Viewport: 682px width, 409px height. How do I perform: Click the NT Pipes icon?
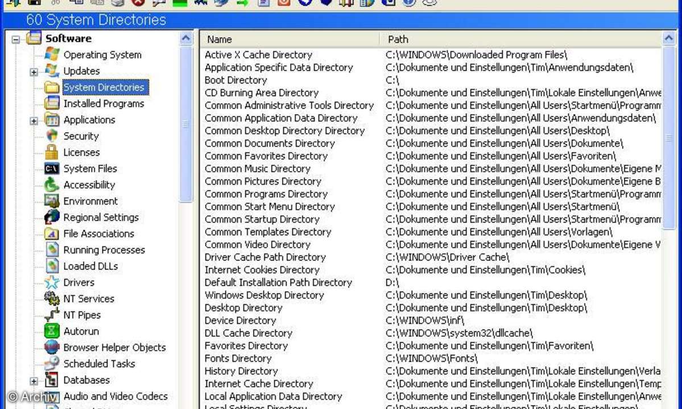(x=52, y=315)
